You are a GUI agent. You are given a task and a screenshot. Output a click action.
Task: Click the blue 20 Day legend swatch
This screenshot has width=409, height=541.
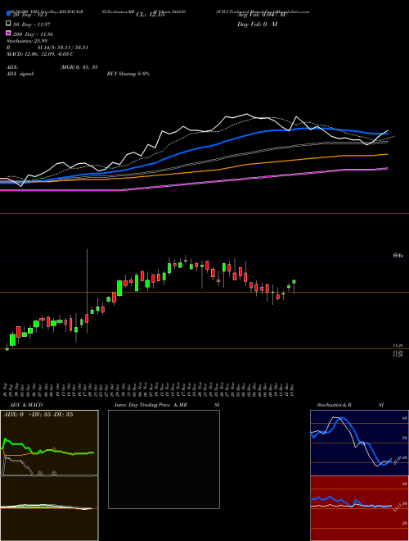[8, 13]
